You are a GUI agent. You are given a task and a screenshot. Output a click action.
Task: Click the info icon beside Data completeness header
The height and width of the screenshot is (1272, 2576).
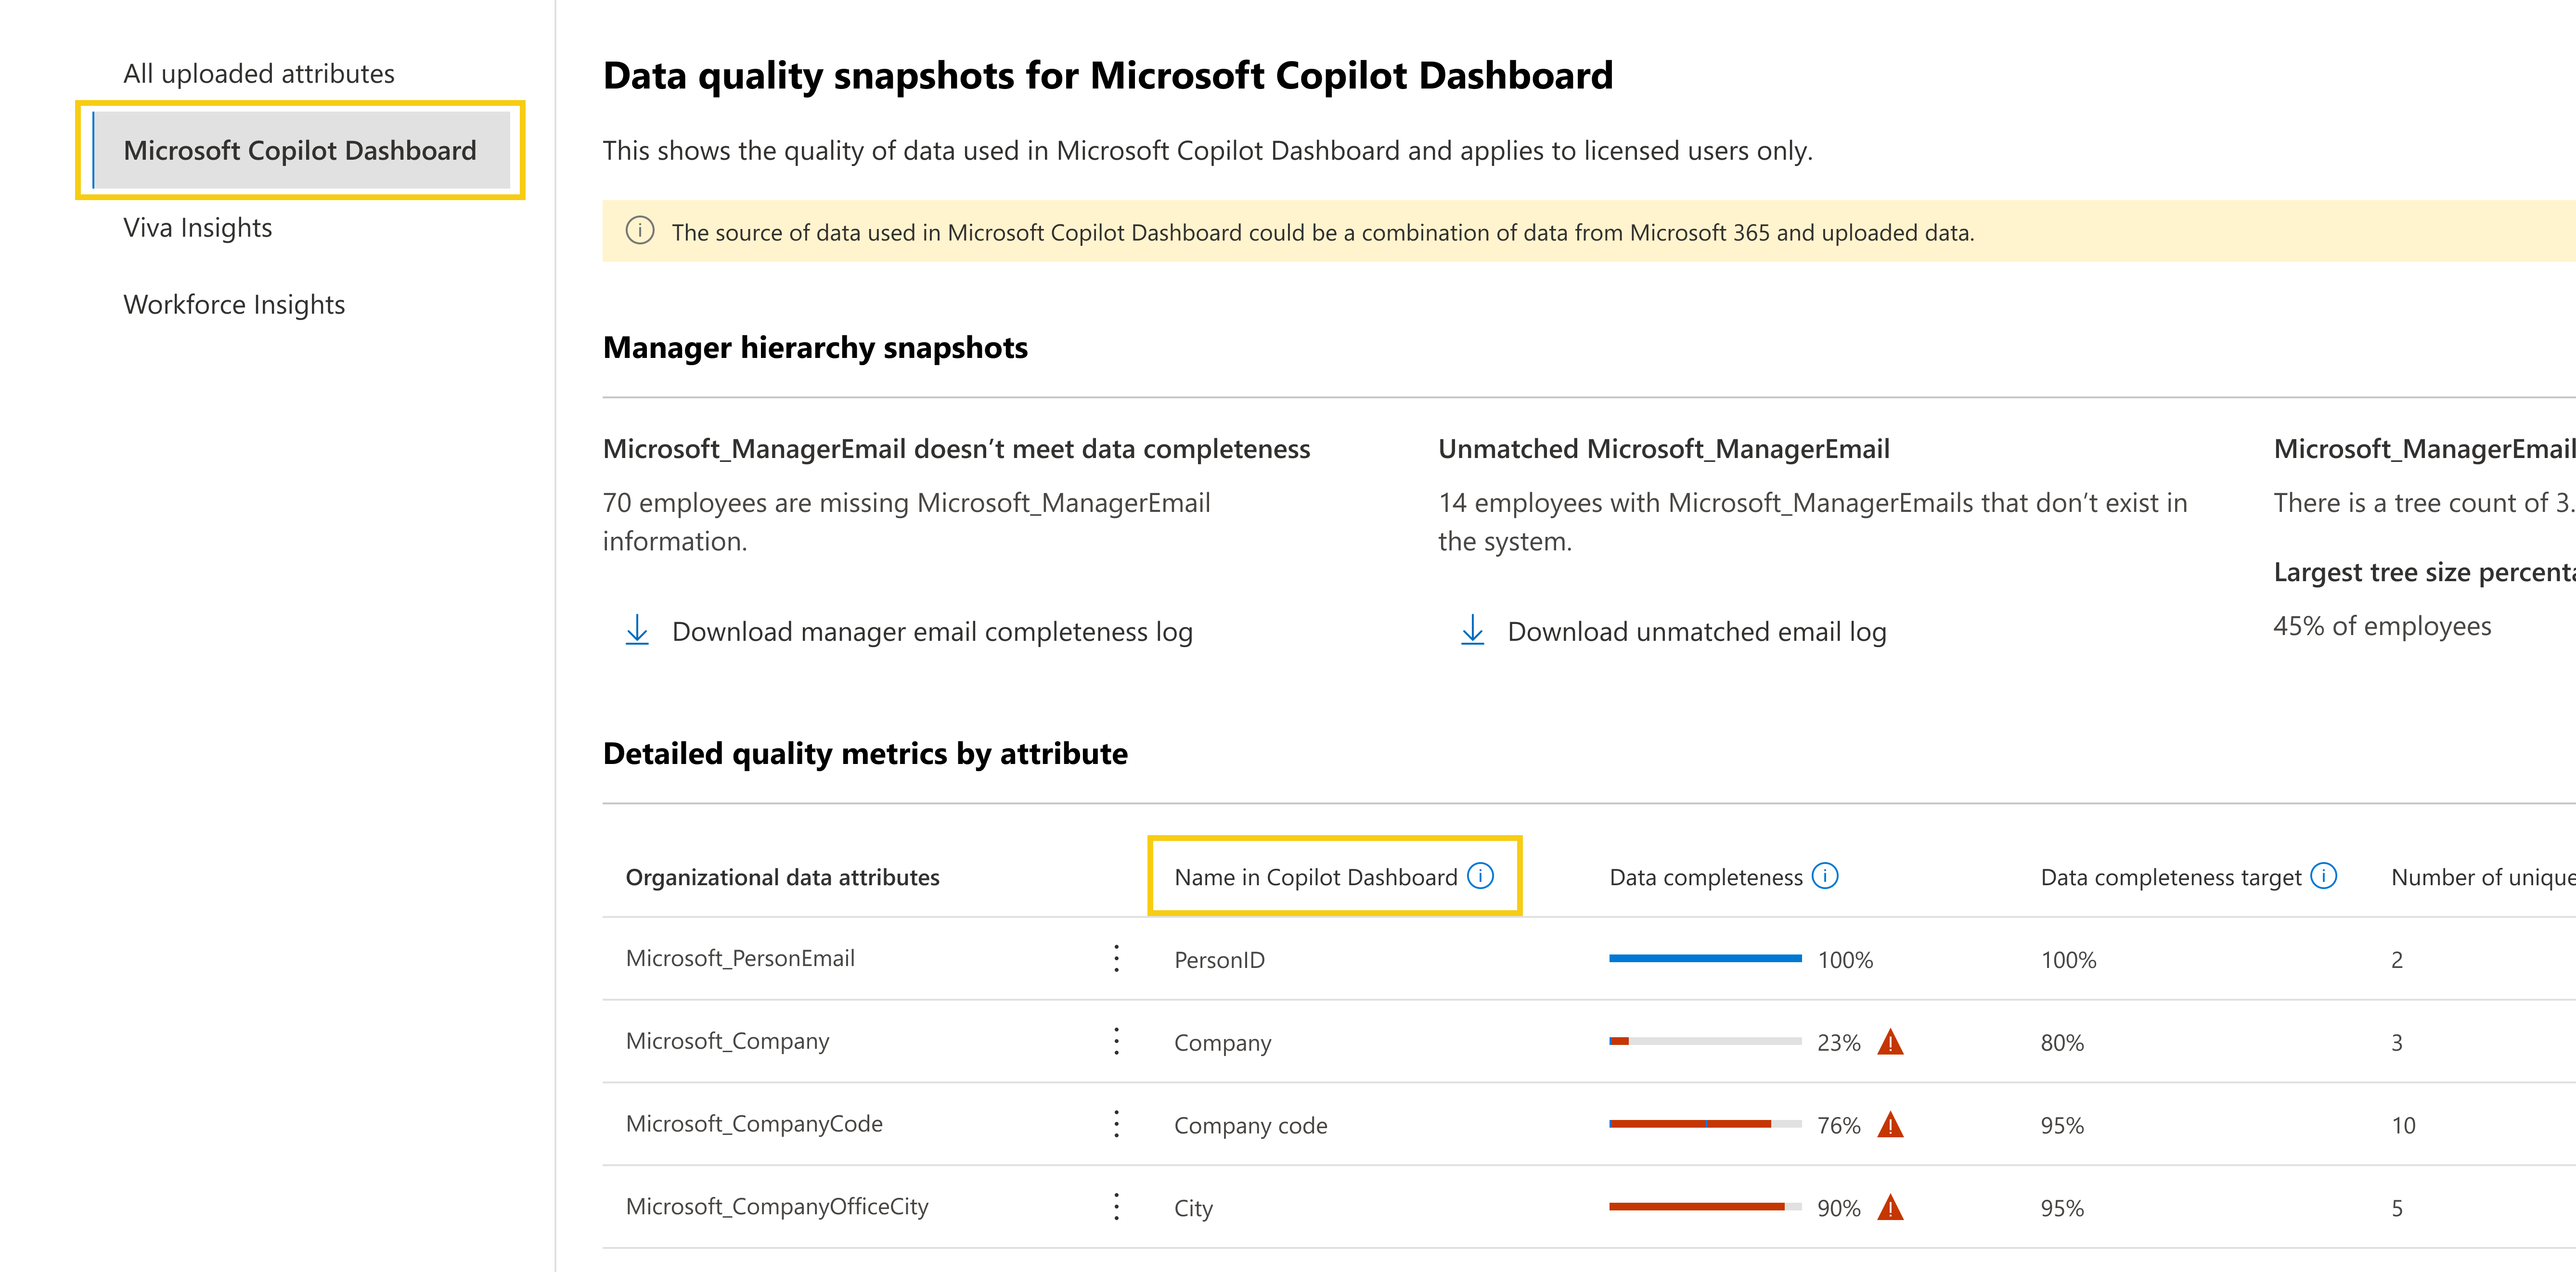(x=1824, y=875)
